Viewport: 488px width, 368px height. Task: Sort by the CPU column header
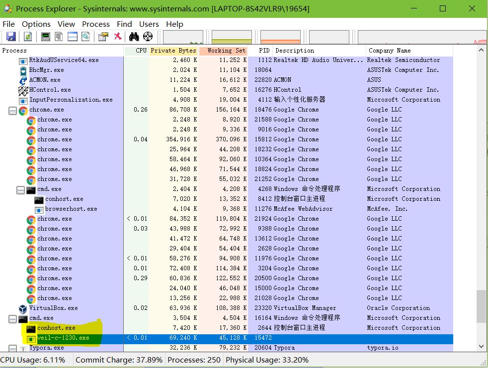(x=136, y=51)
